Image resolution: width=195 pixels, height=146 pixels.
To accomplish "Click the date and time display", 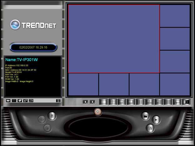I will tap(33, 48).
